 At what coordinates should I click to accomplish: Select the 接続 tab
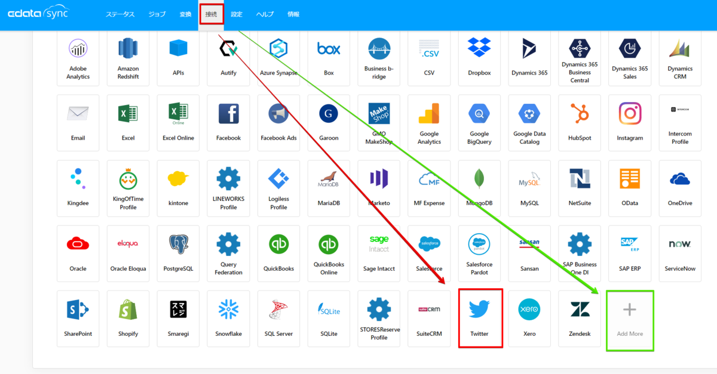pyautogui.click(x=211, y=14)
